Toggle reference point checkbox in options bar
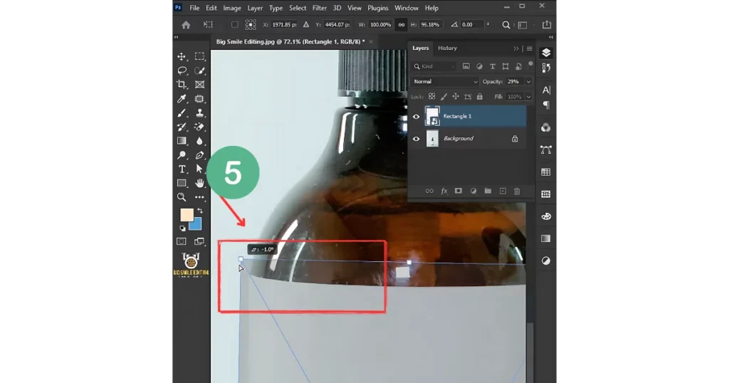This screenshot has height=383, width=729. [235, 25]
